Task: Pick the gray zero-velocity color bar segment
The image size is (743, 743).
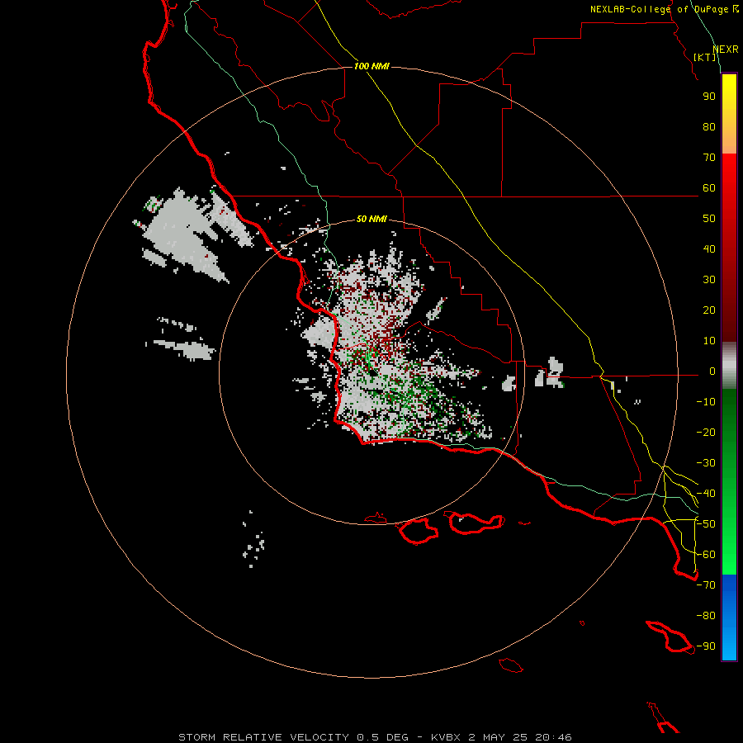Action: pyautogui.click(x=729, y=366)
